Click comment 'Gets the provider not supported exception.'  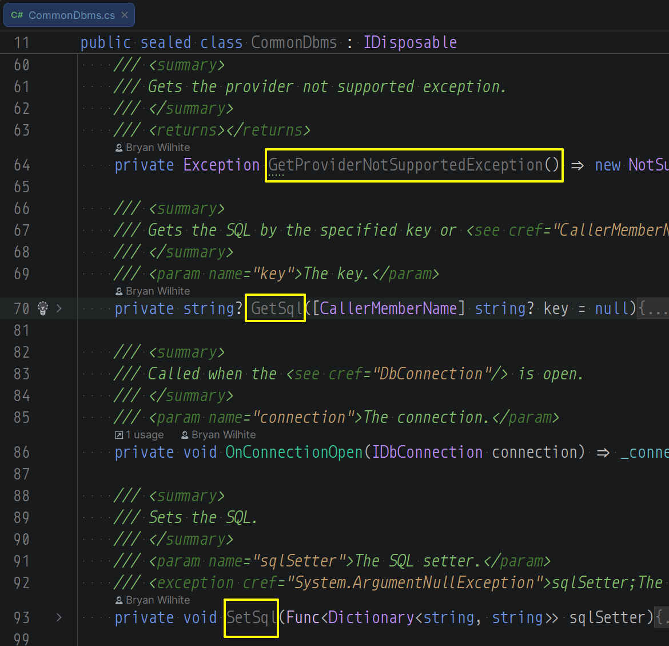point(327,86)
